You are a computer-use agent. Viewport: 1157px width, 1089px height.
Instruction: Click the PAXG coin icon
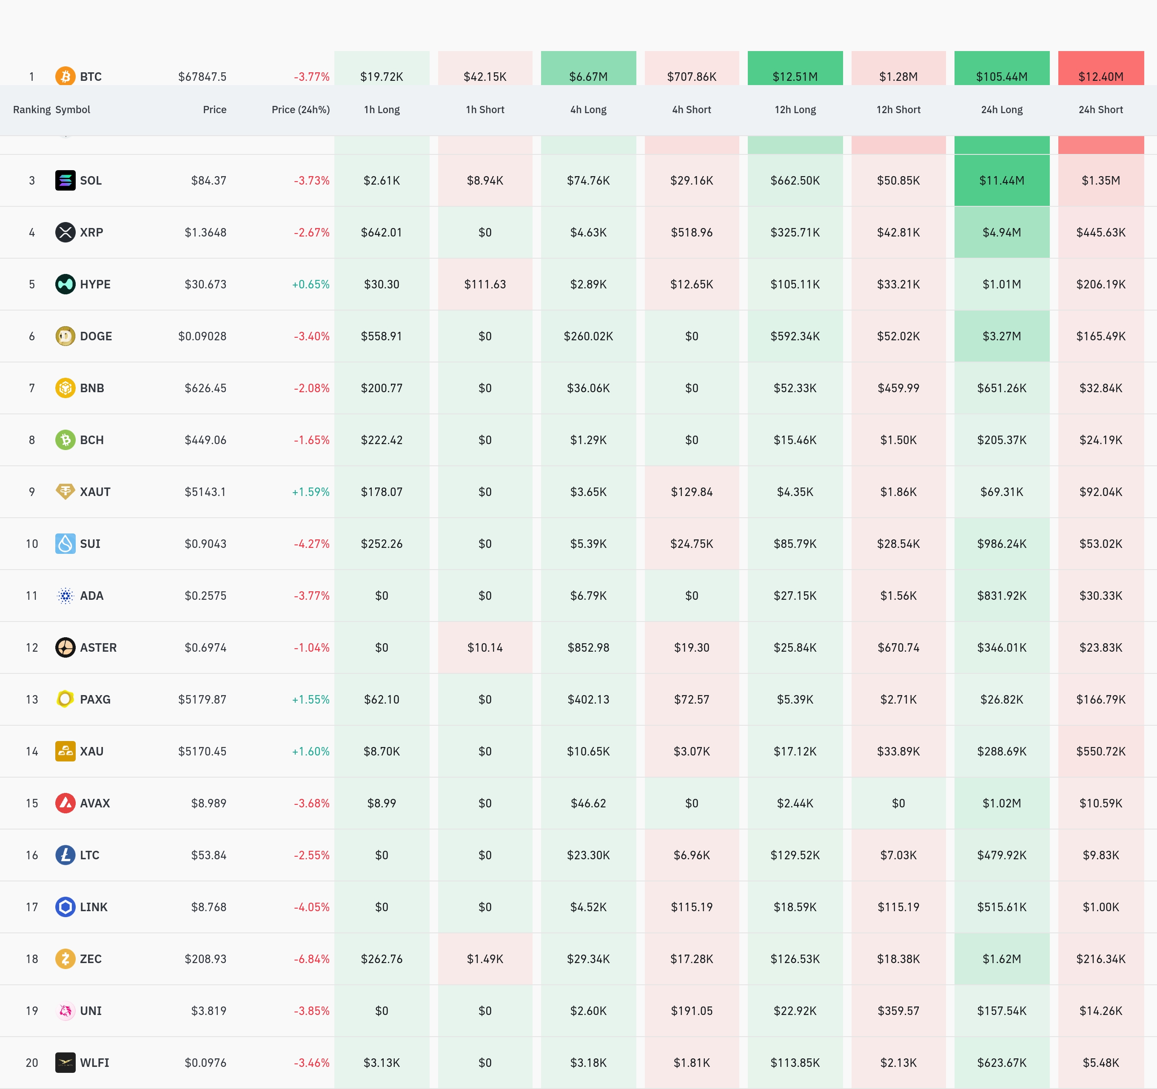(x=65, y=699)
